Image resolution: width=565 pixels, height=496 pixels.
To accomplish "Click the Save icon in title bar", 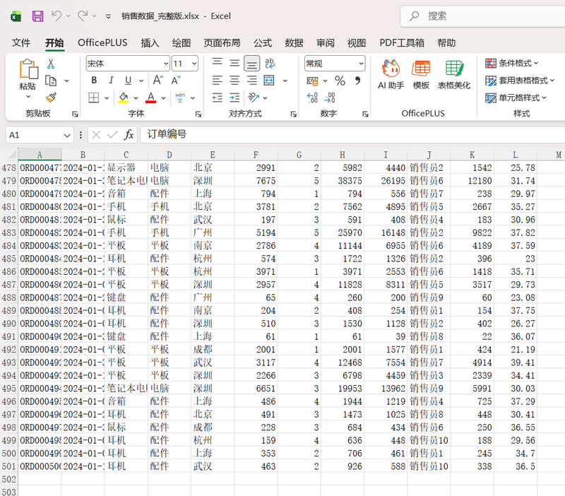I will (38, 16).
